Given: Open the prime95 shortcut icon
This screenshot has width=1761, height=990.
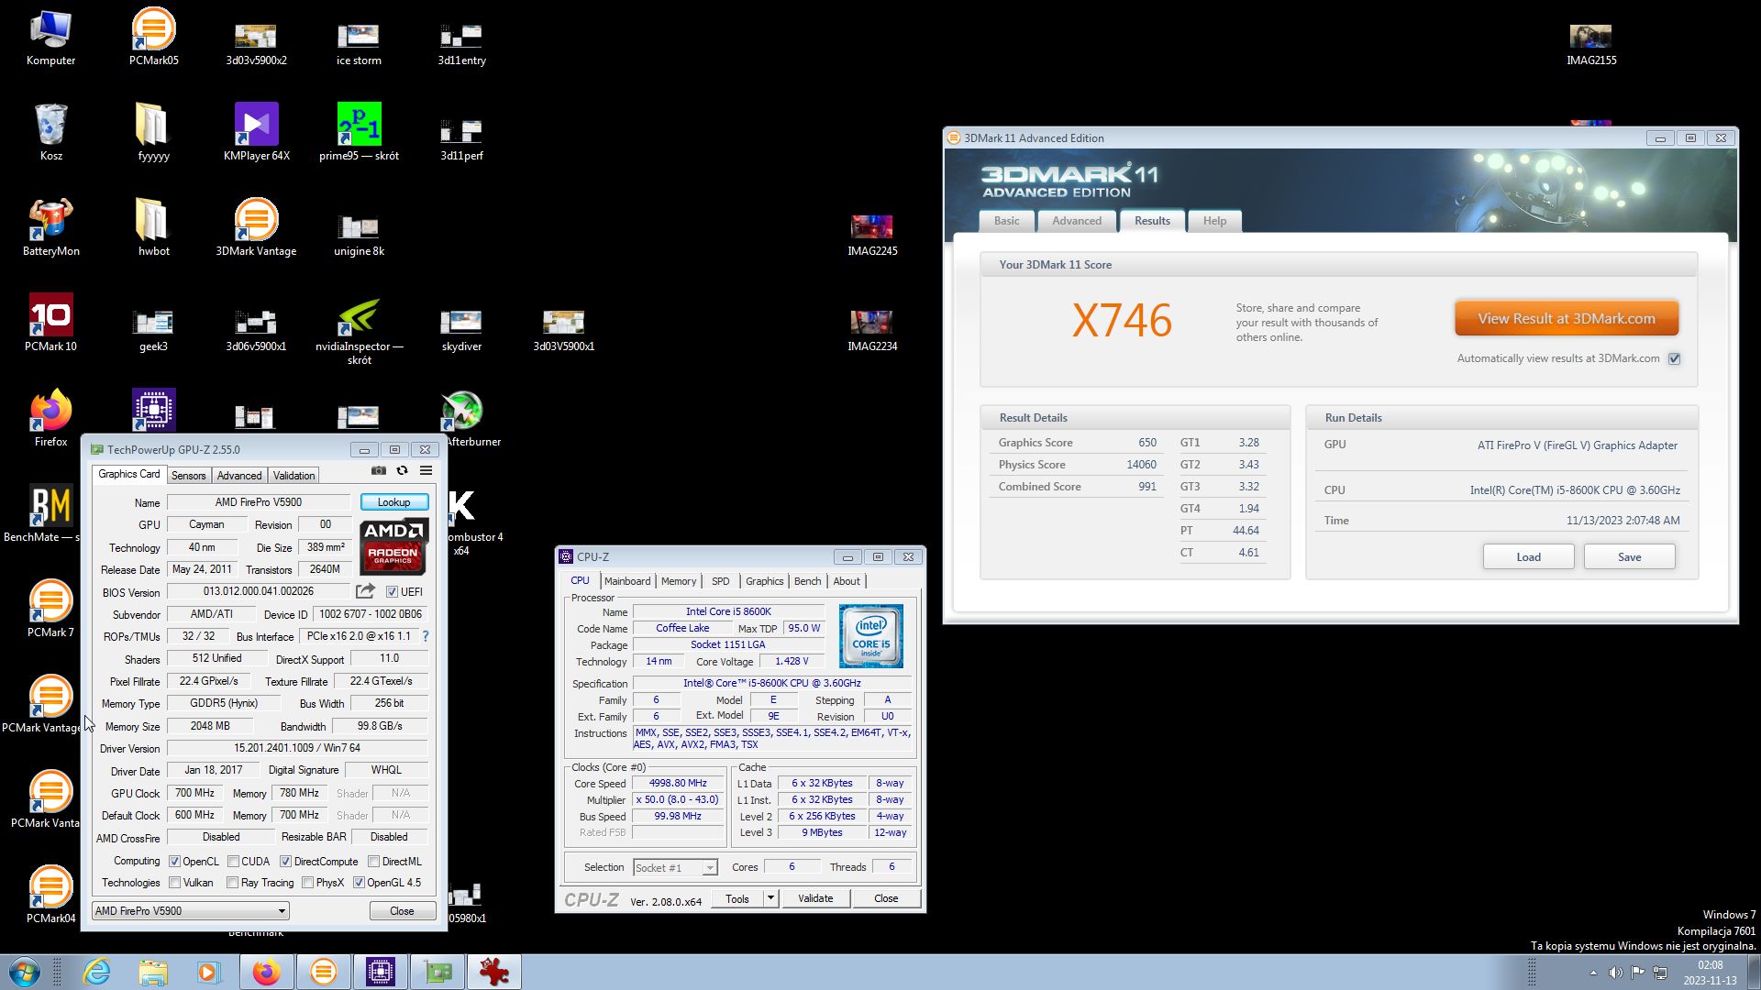Looking at the screenshot, I should point(359,132).
